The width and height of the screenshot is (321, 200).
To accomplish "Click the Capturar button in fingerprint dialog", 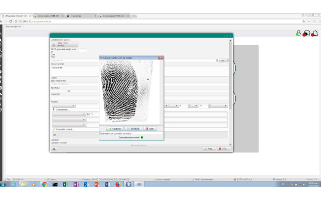I will [x=115, y=128].
